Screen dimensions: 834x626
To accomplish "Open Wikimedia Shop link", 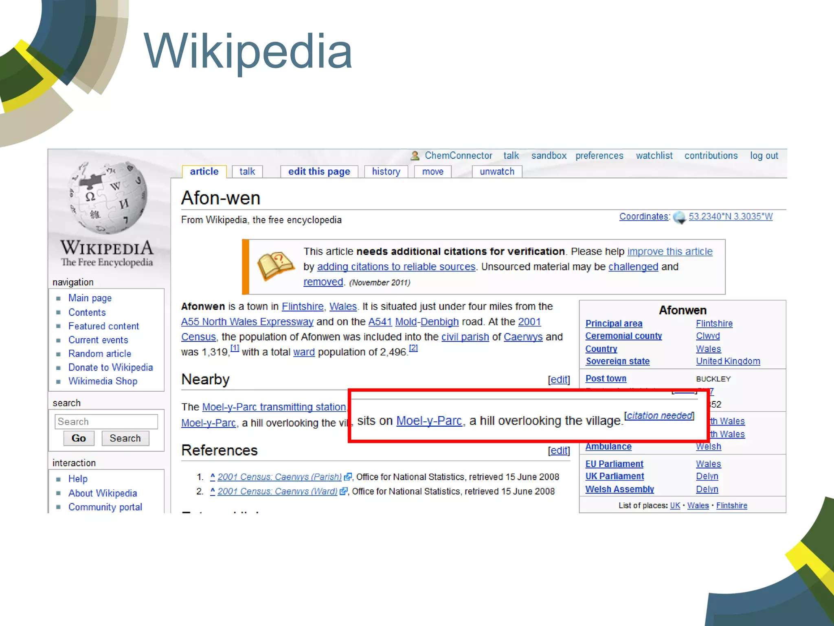I will 103,381.
